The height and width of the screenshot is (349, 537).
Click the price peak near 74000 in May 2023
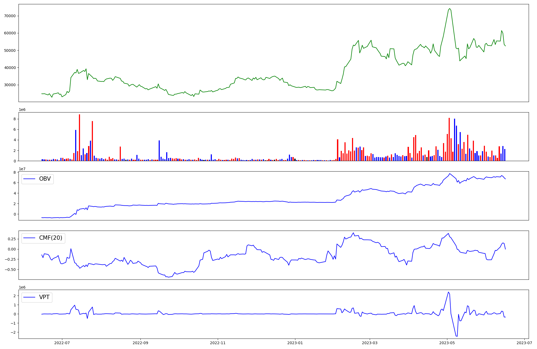450,9
